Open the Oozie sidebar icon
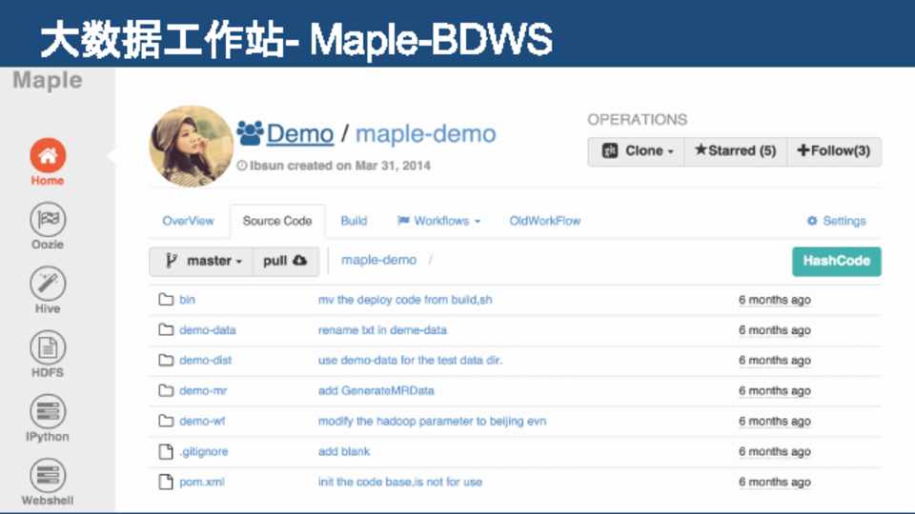This screenshot has width=915, height=514. [x=47, y=220]
